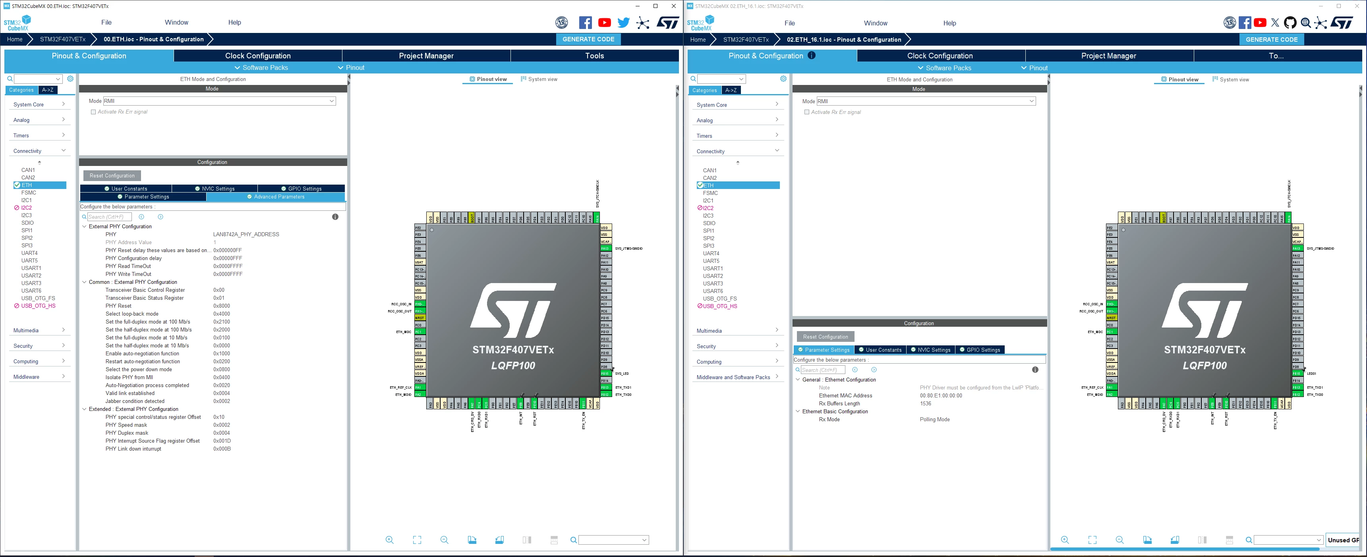This screenshot has height=557, width=1367.
Task: Rotate the chip clockwise in 02.ETH_16.1 window
Action: (x=1147, y=540)
